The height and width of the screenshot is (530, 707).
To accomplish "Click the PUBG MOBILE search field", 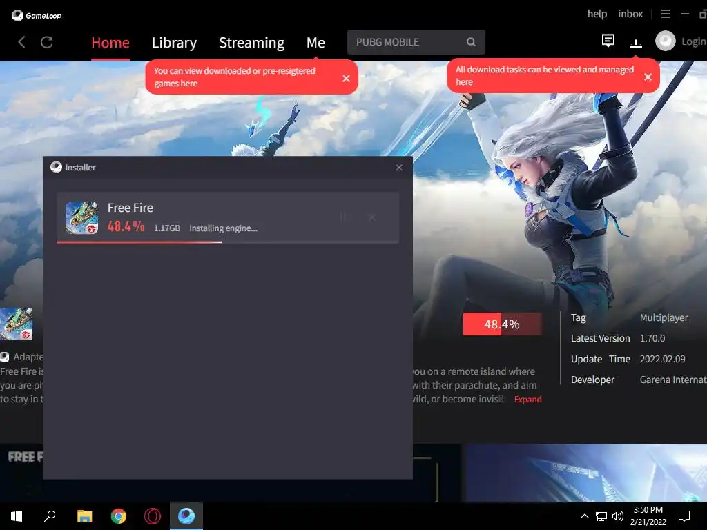I will coord(416,42).
